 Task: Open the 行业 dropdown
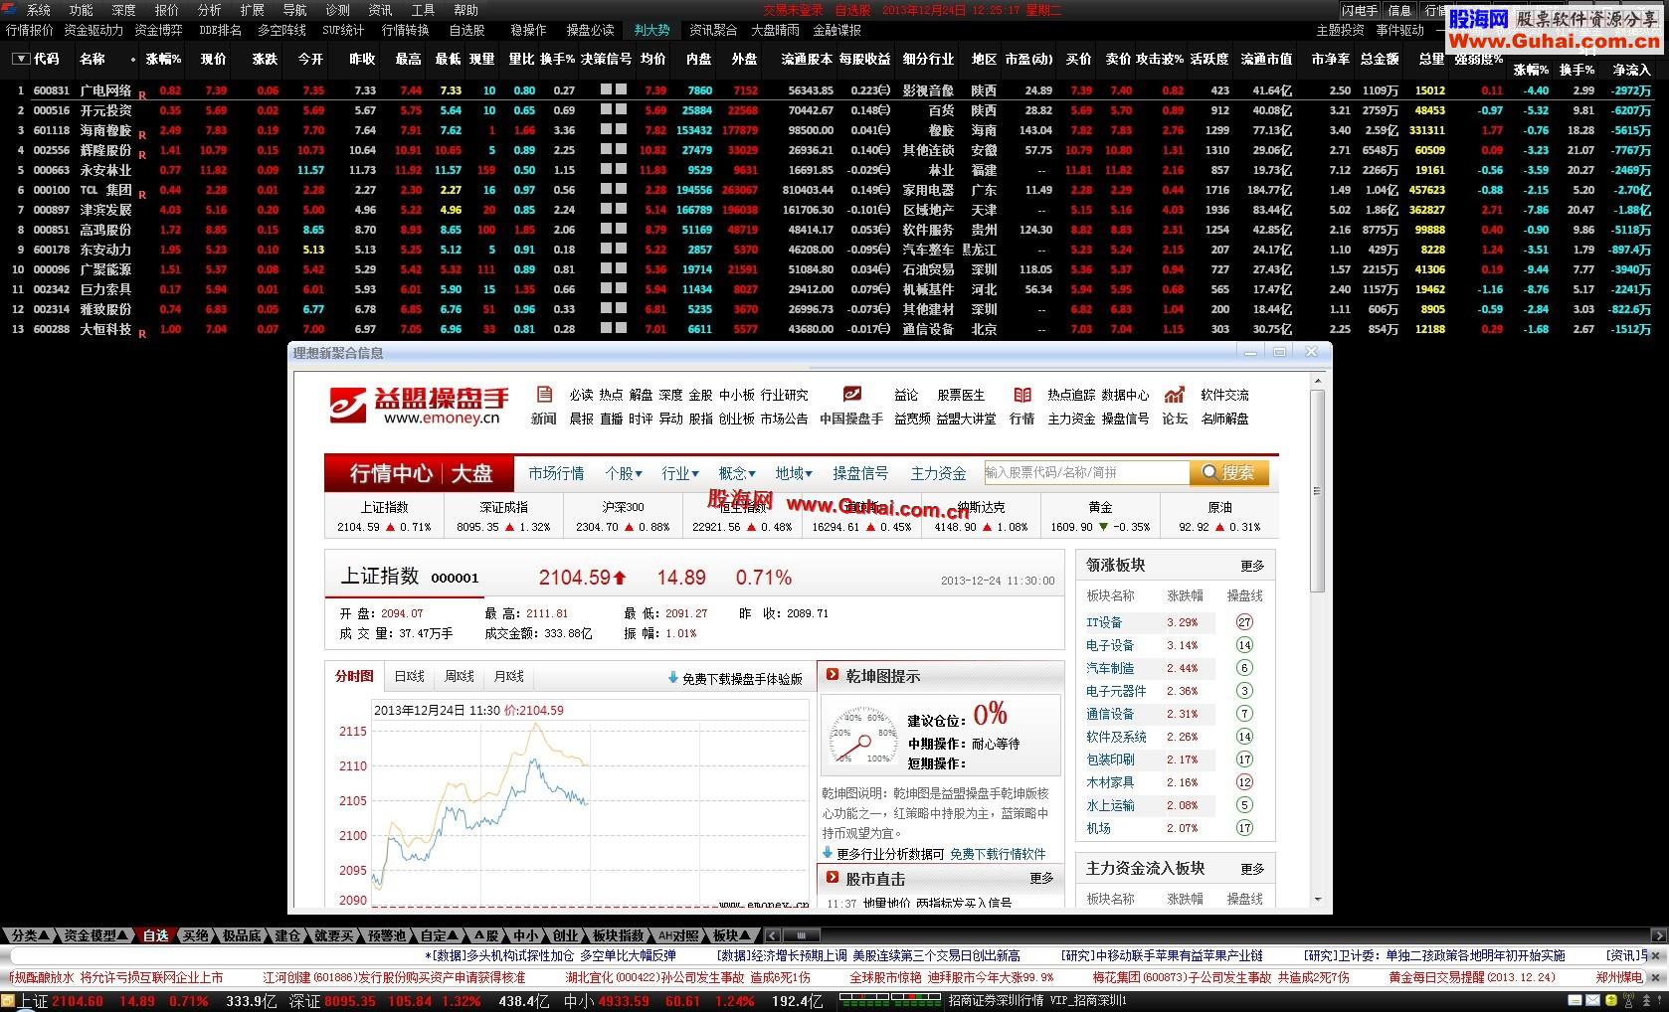pyautogui.click(x=680, y=473)
